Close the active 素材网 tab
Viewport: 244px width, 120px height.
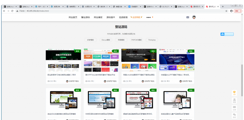[x=218, y=6]
